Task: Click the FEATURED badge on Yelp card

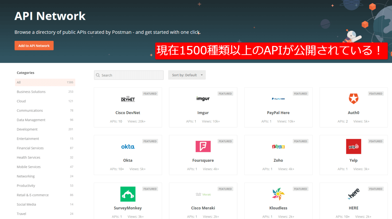Action: [x=376, y=141]
